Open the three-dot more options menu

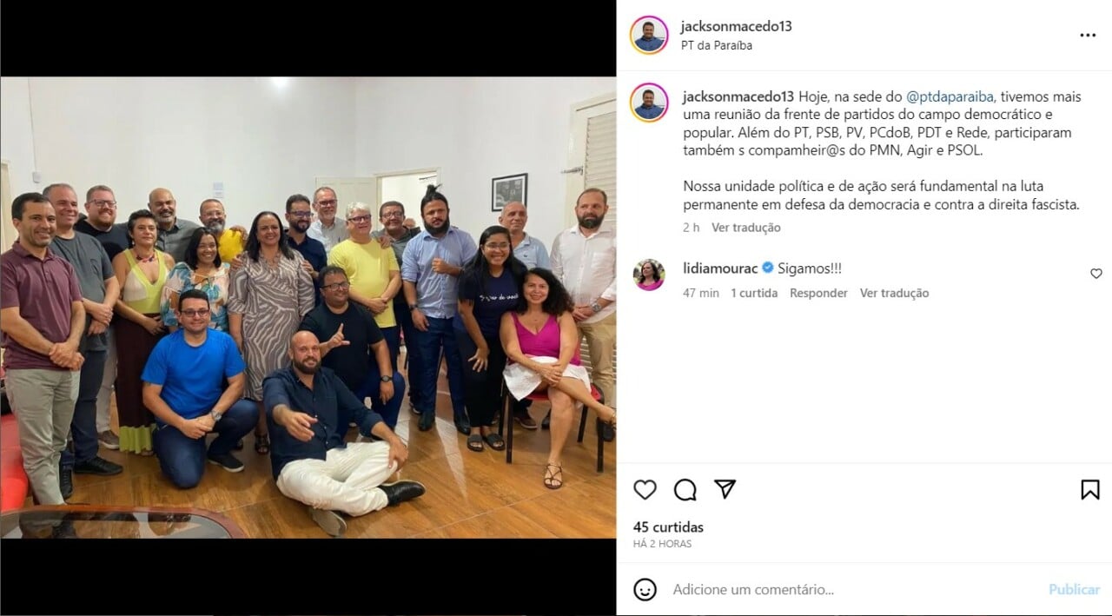(1088, 36)
